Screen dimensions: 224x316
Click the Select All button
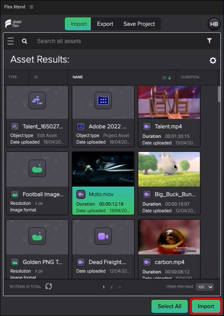click(x=170, y=307)
